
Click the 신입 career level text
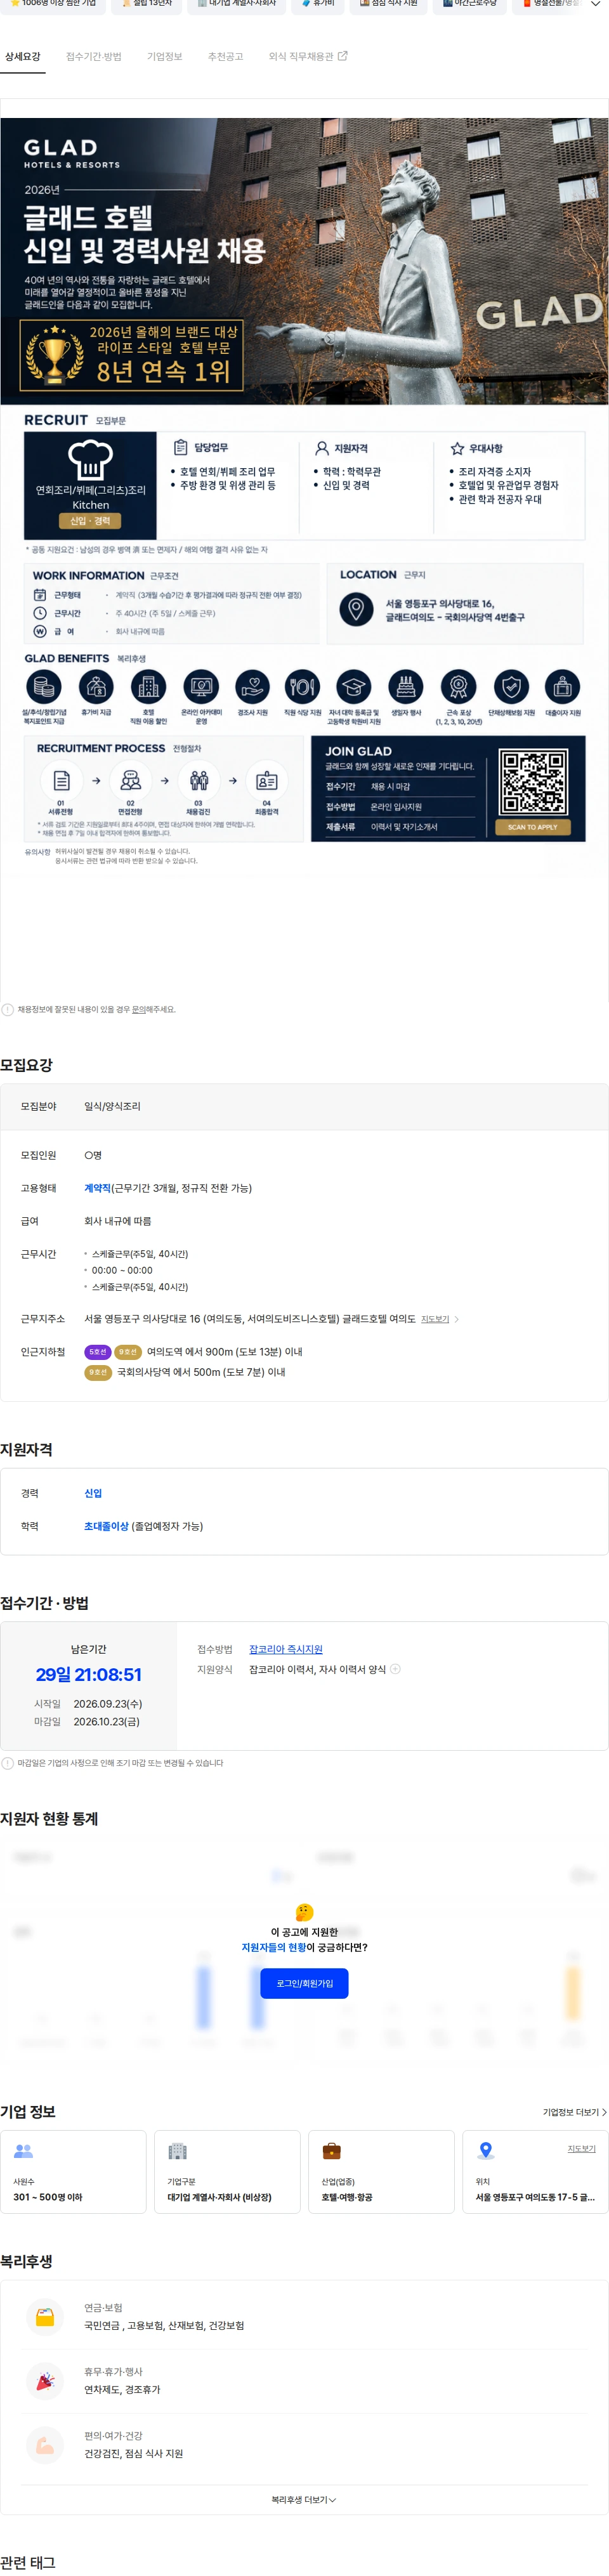(x=93, y=1493)
